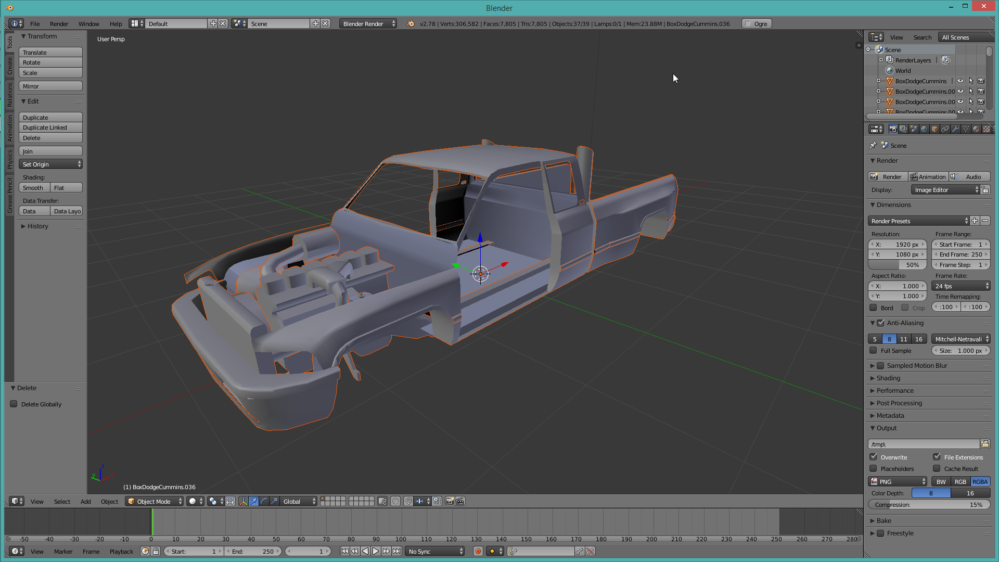Click the Object cube properties tab
The image size is (999, 562).
[x=934, y=129]
